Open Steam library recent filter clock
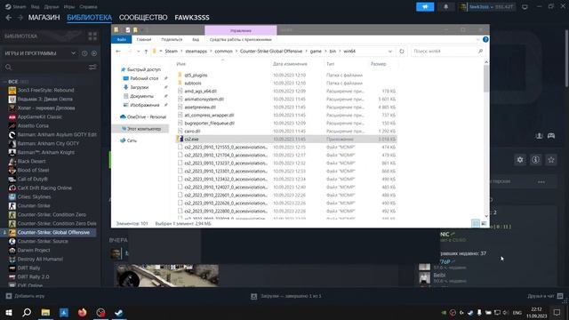Viewport: 569px width, 320px height. pyautogui.click(x=84, y=53)
